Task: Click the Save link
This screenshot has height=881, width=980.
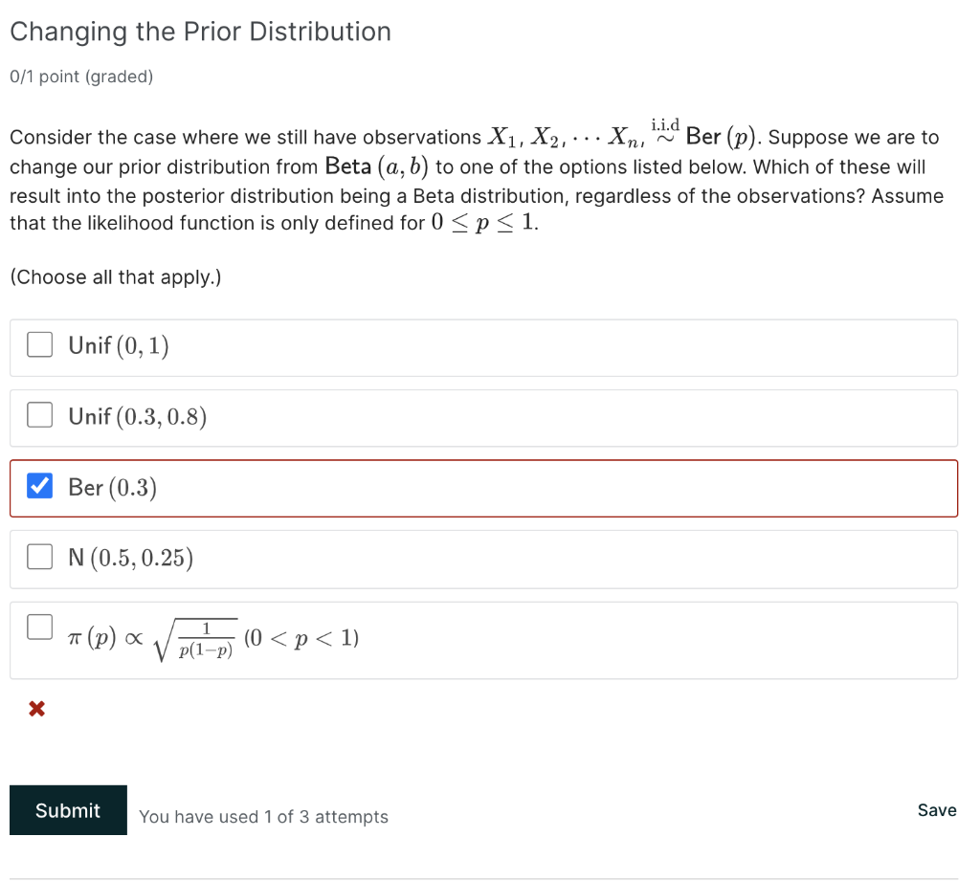Action: (x=936, y=810)
